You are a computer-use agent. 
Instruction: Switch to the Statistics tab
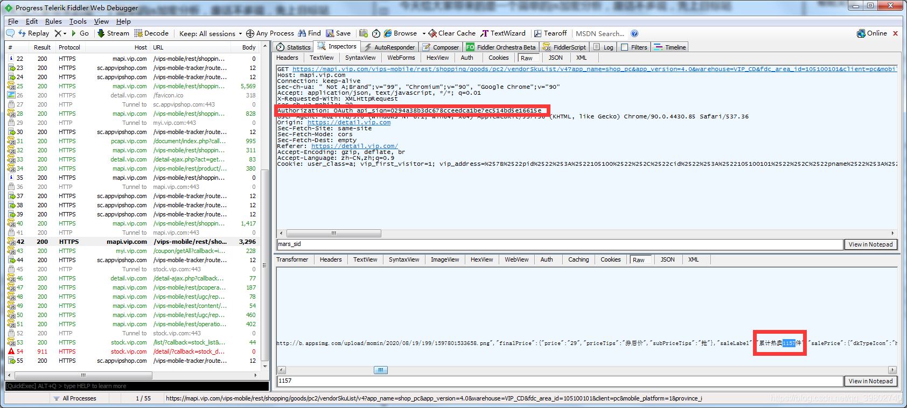294,47
